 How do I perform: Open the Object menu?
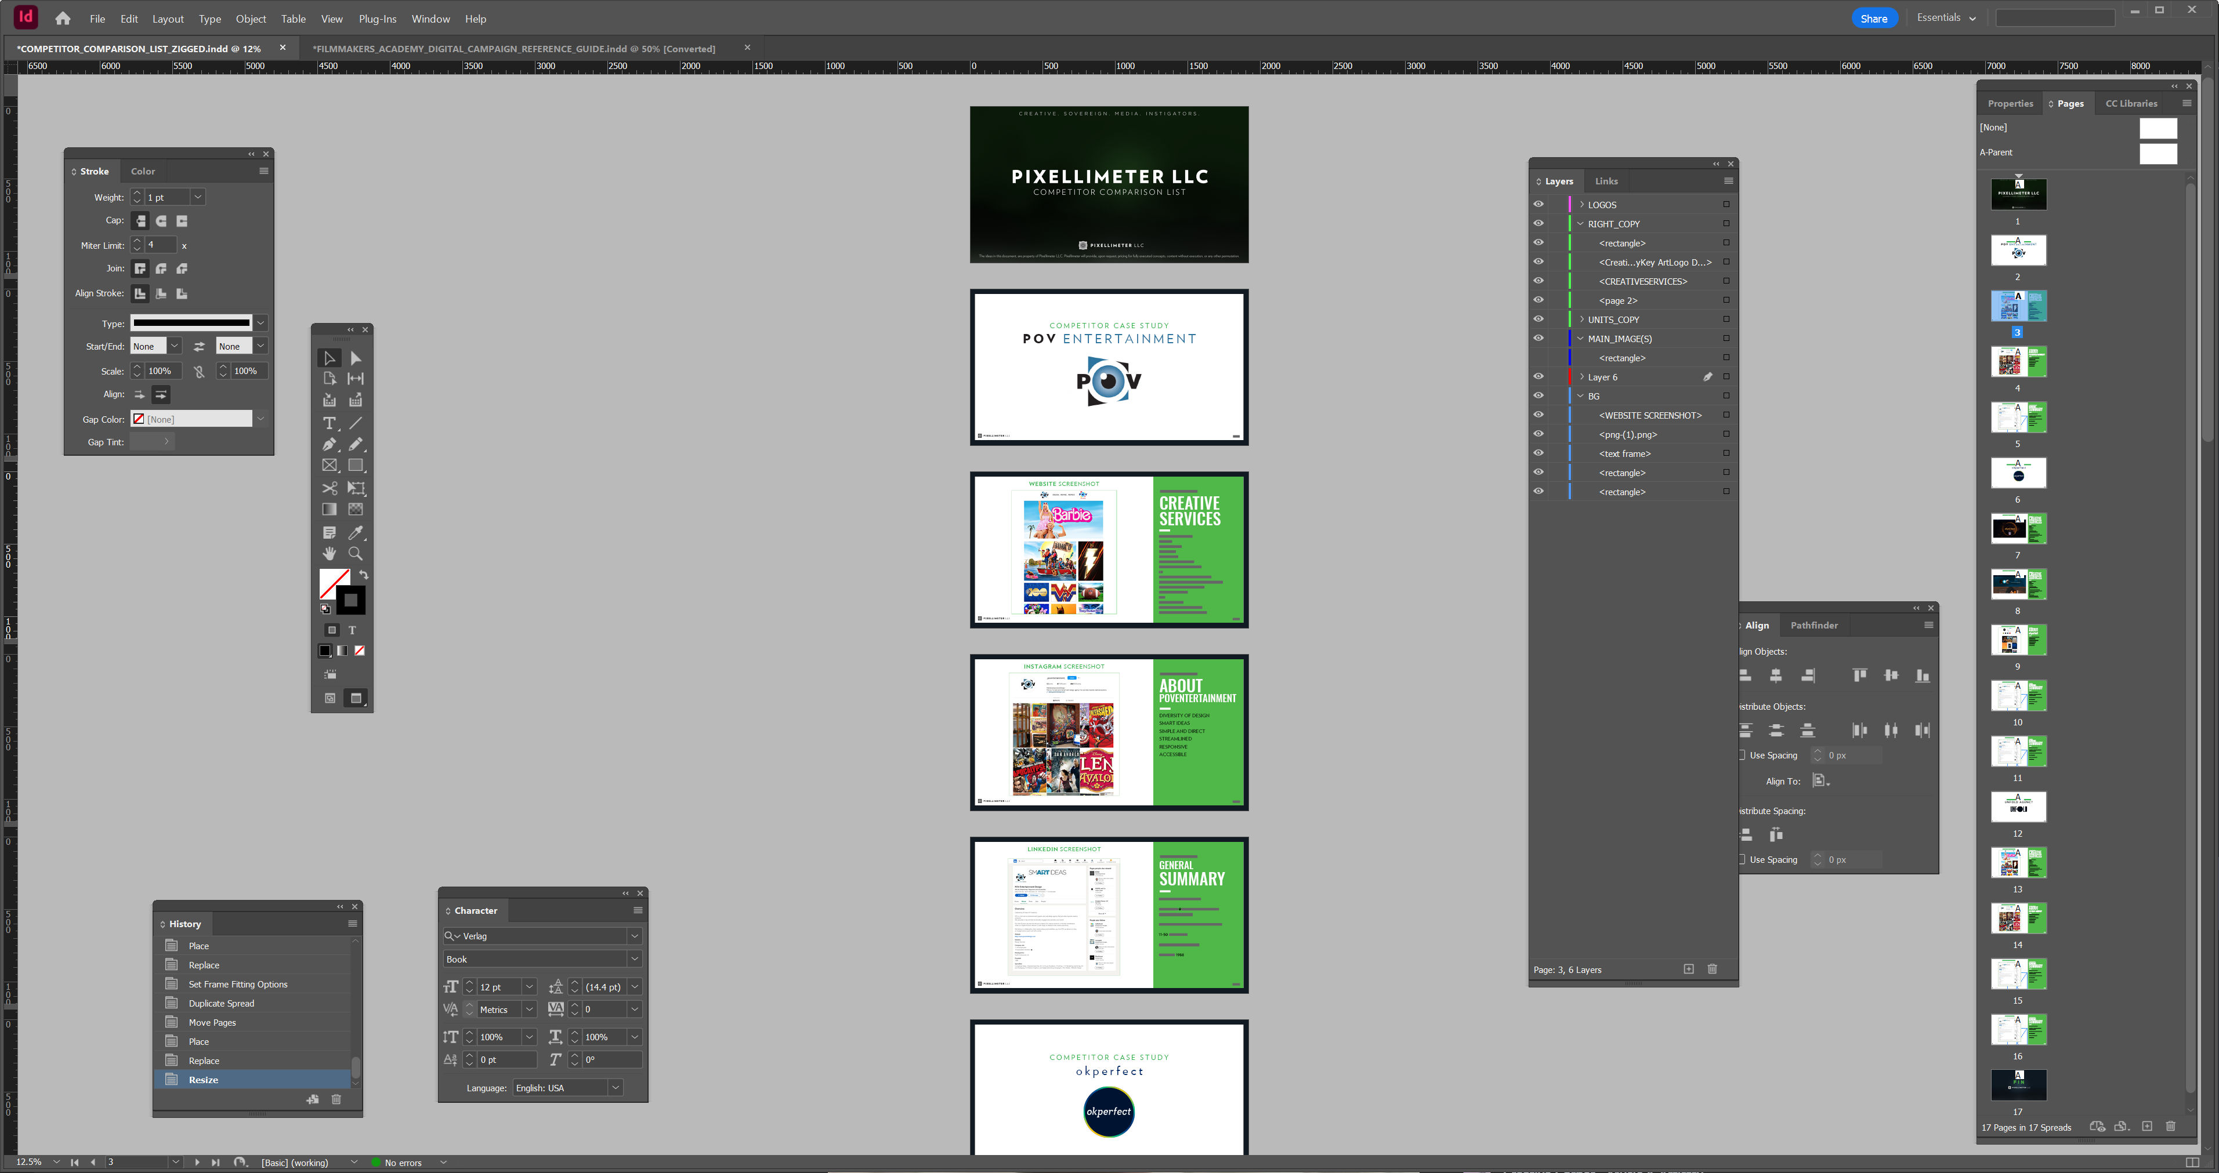(251, 18)
